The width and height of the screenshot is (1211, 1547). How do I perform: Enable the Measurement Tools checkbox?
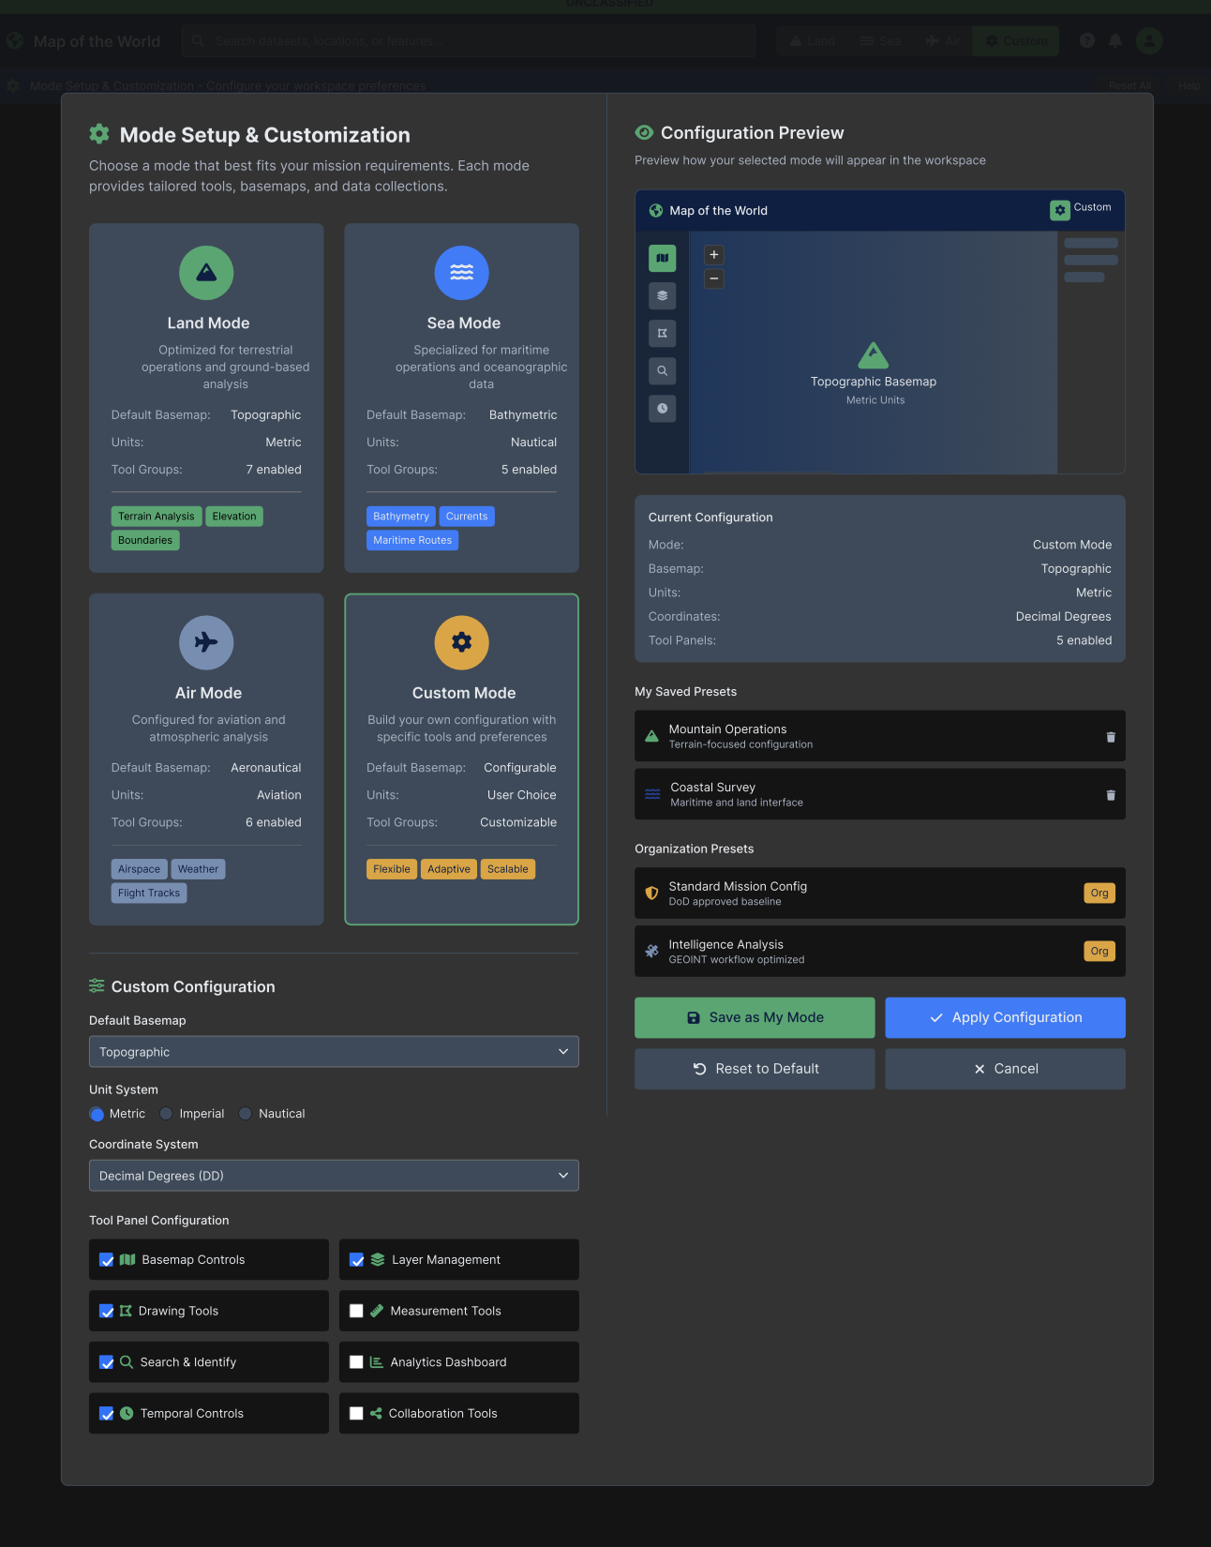tap(356, 1311)
